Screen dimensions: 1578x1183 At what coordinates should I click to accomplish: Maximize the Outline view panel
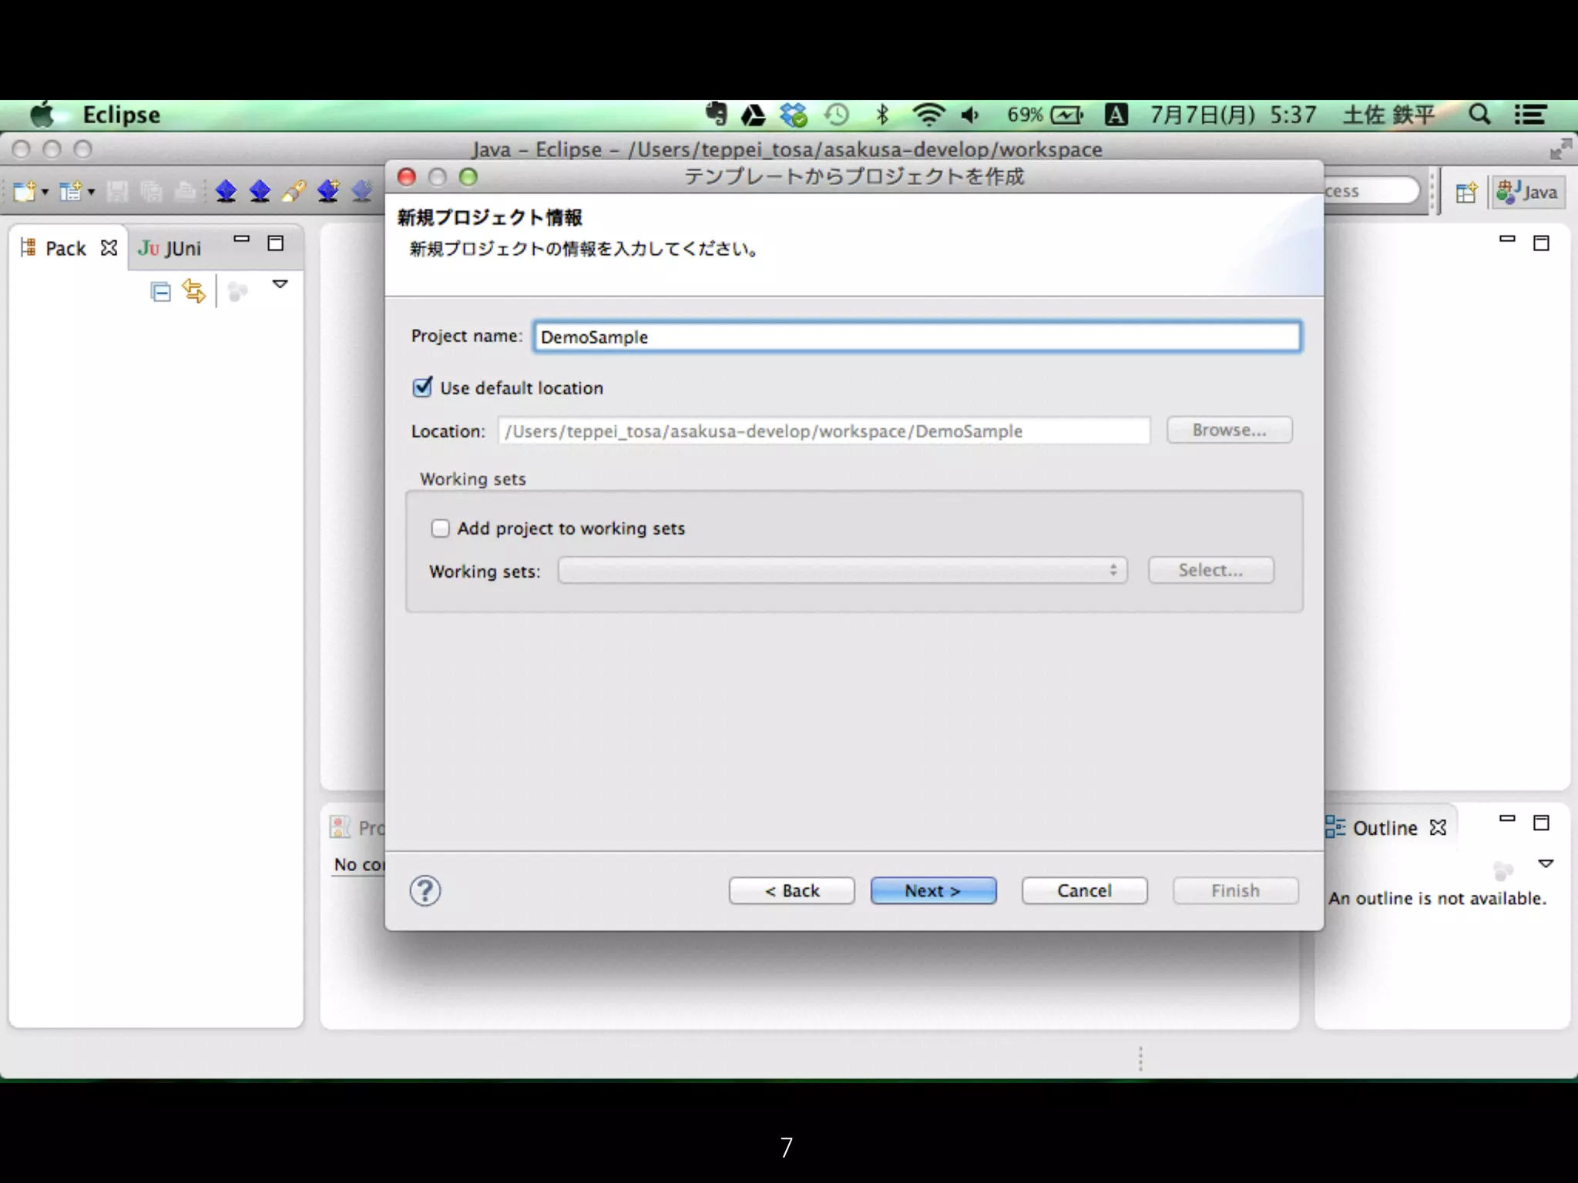(x=1541, y=823)
